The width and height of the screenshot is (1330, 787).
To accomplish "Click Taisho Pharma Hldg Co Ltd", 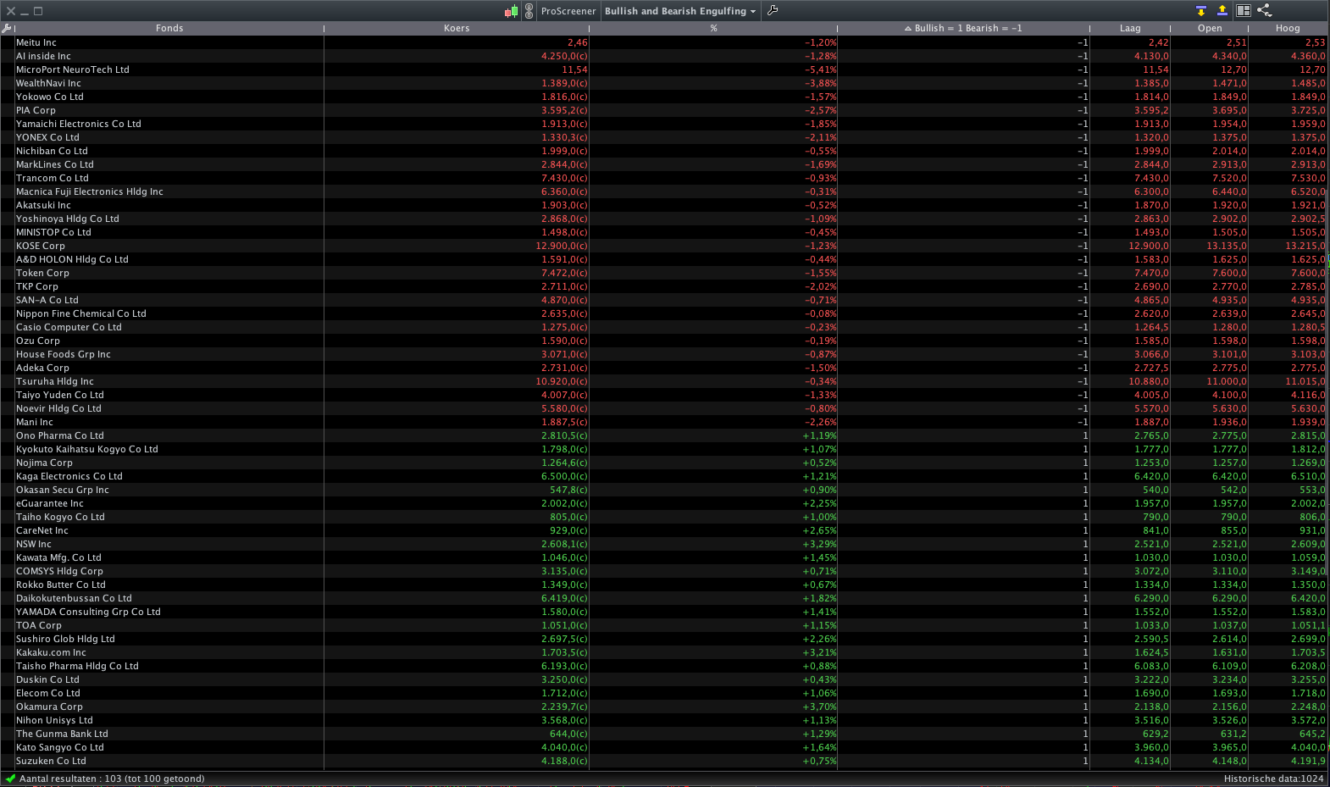I will [x=77, y=666].
